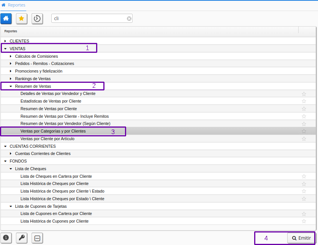Viewport: 318px width, 245px height.
Task: Star 'Resumen de Ventas por Cliente - Incluye Remitos'
Action: click(304, 116)
